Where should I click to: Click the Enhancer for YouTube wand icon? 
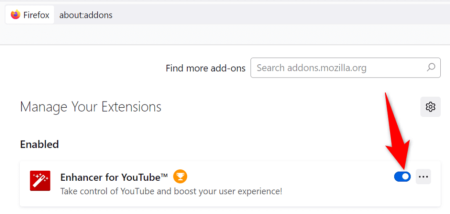click(x=40, y=181)
